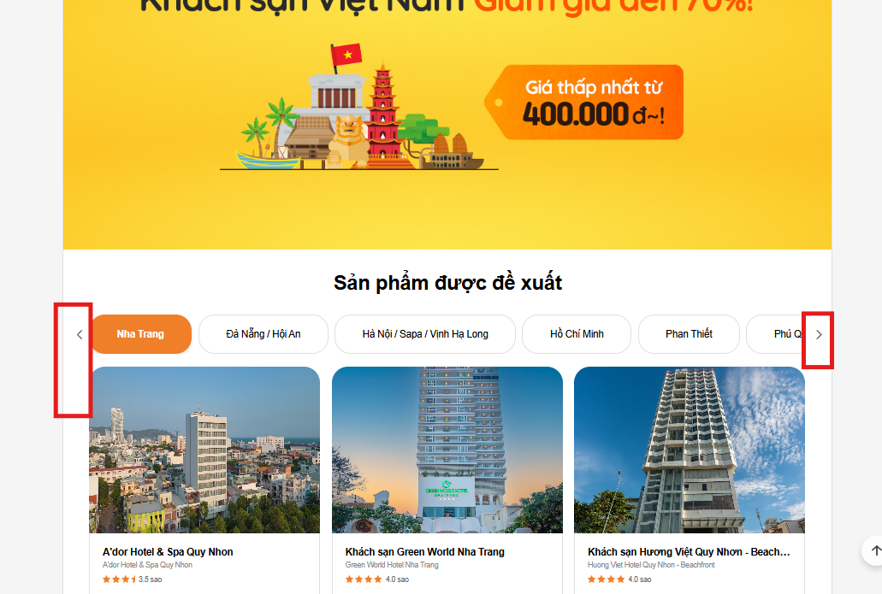Click the right chevron to show more destinations
Viewport: 882px width, 594px height.
pos(819,334)
